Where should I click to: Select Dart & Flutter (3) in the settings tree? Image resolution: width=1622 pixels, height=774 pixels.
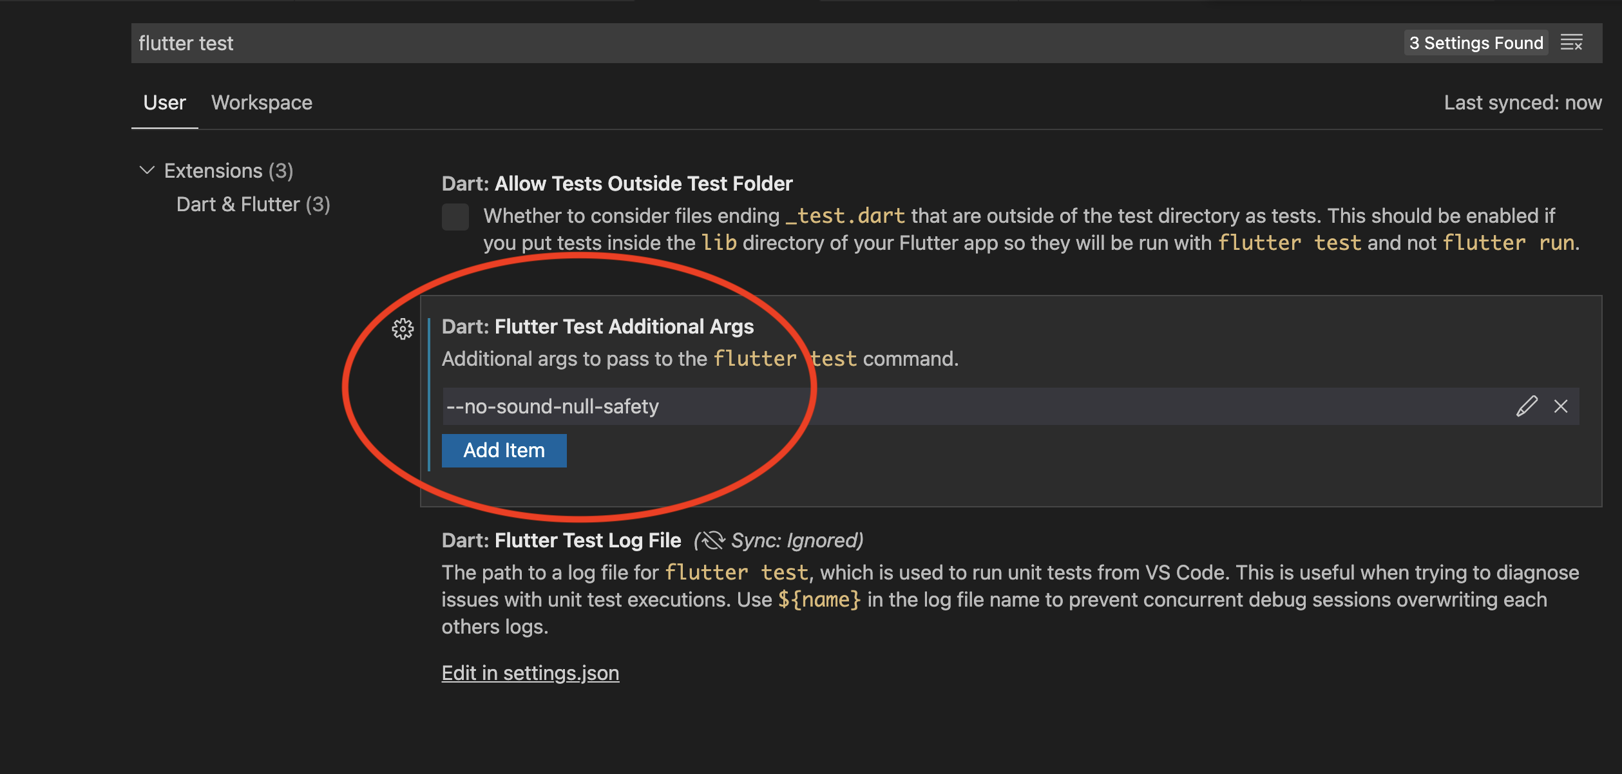coord(253,204)
